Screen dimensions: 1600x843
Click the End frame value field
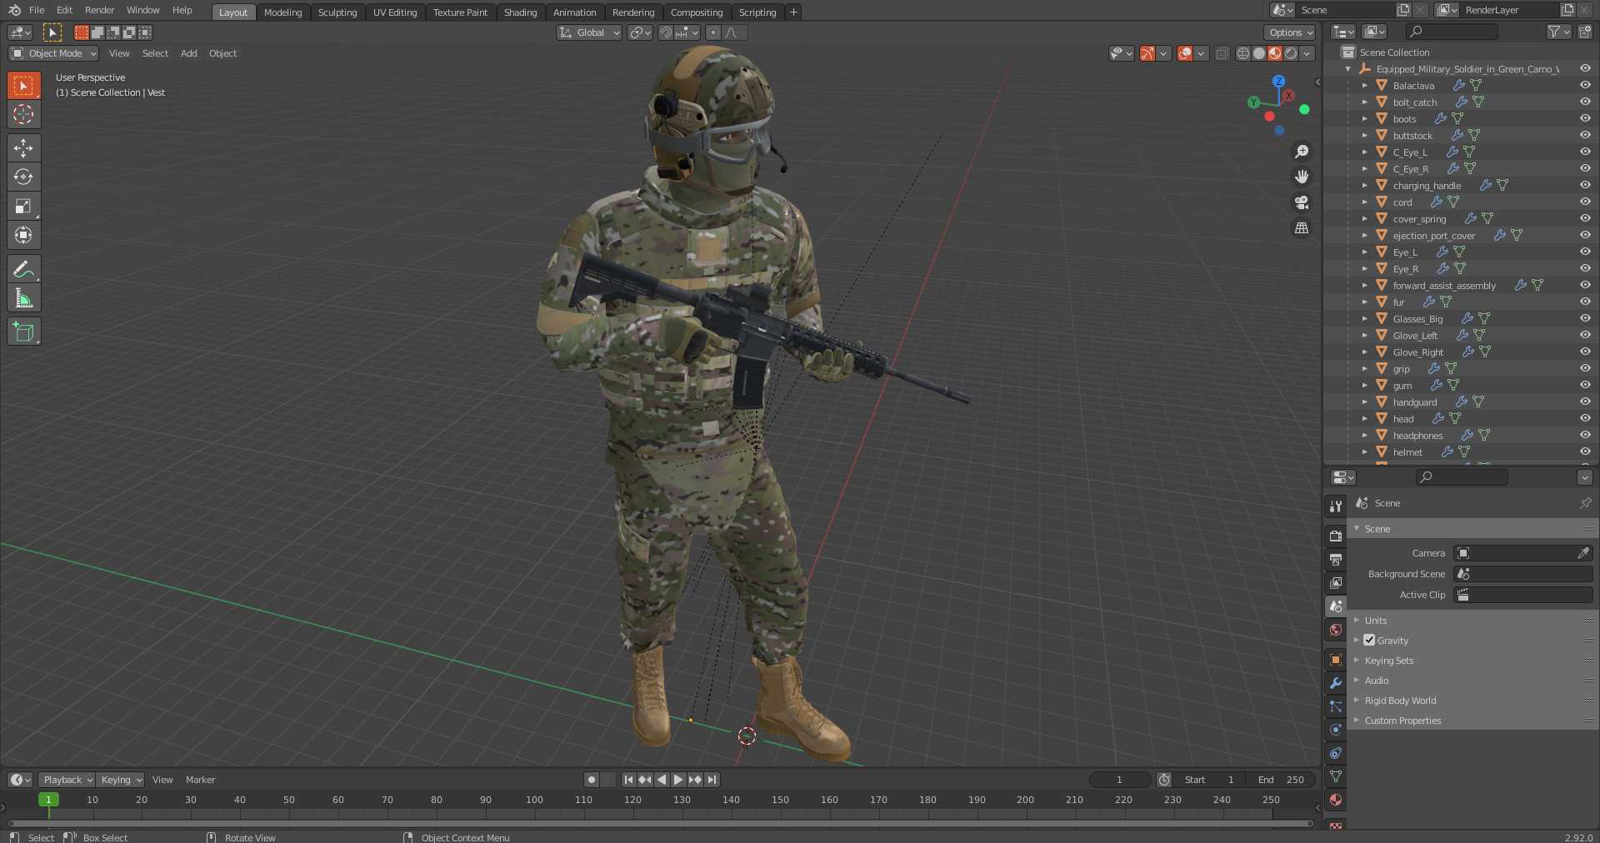tap(1282, 780)
